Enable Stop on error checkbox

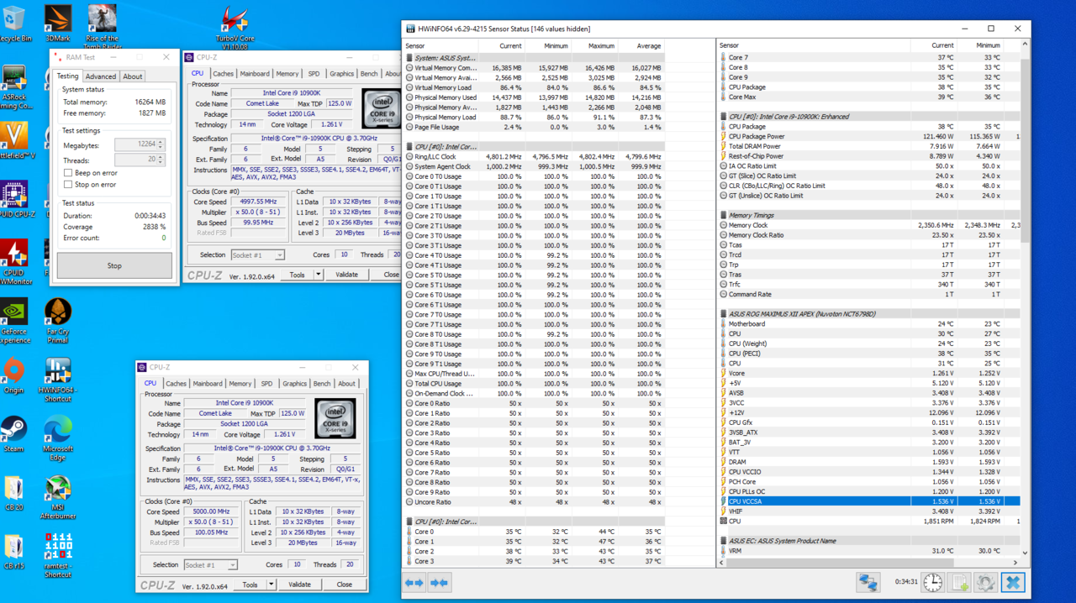[68, 185]
